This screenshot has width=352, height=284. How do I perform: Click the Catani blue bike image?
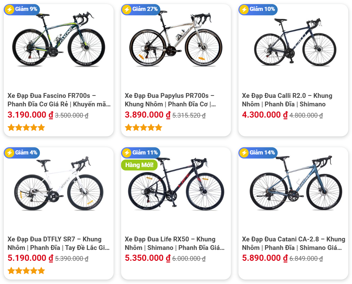(x=296, y=183)
